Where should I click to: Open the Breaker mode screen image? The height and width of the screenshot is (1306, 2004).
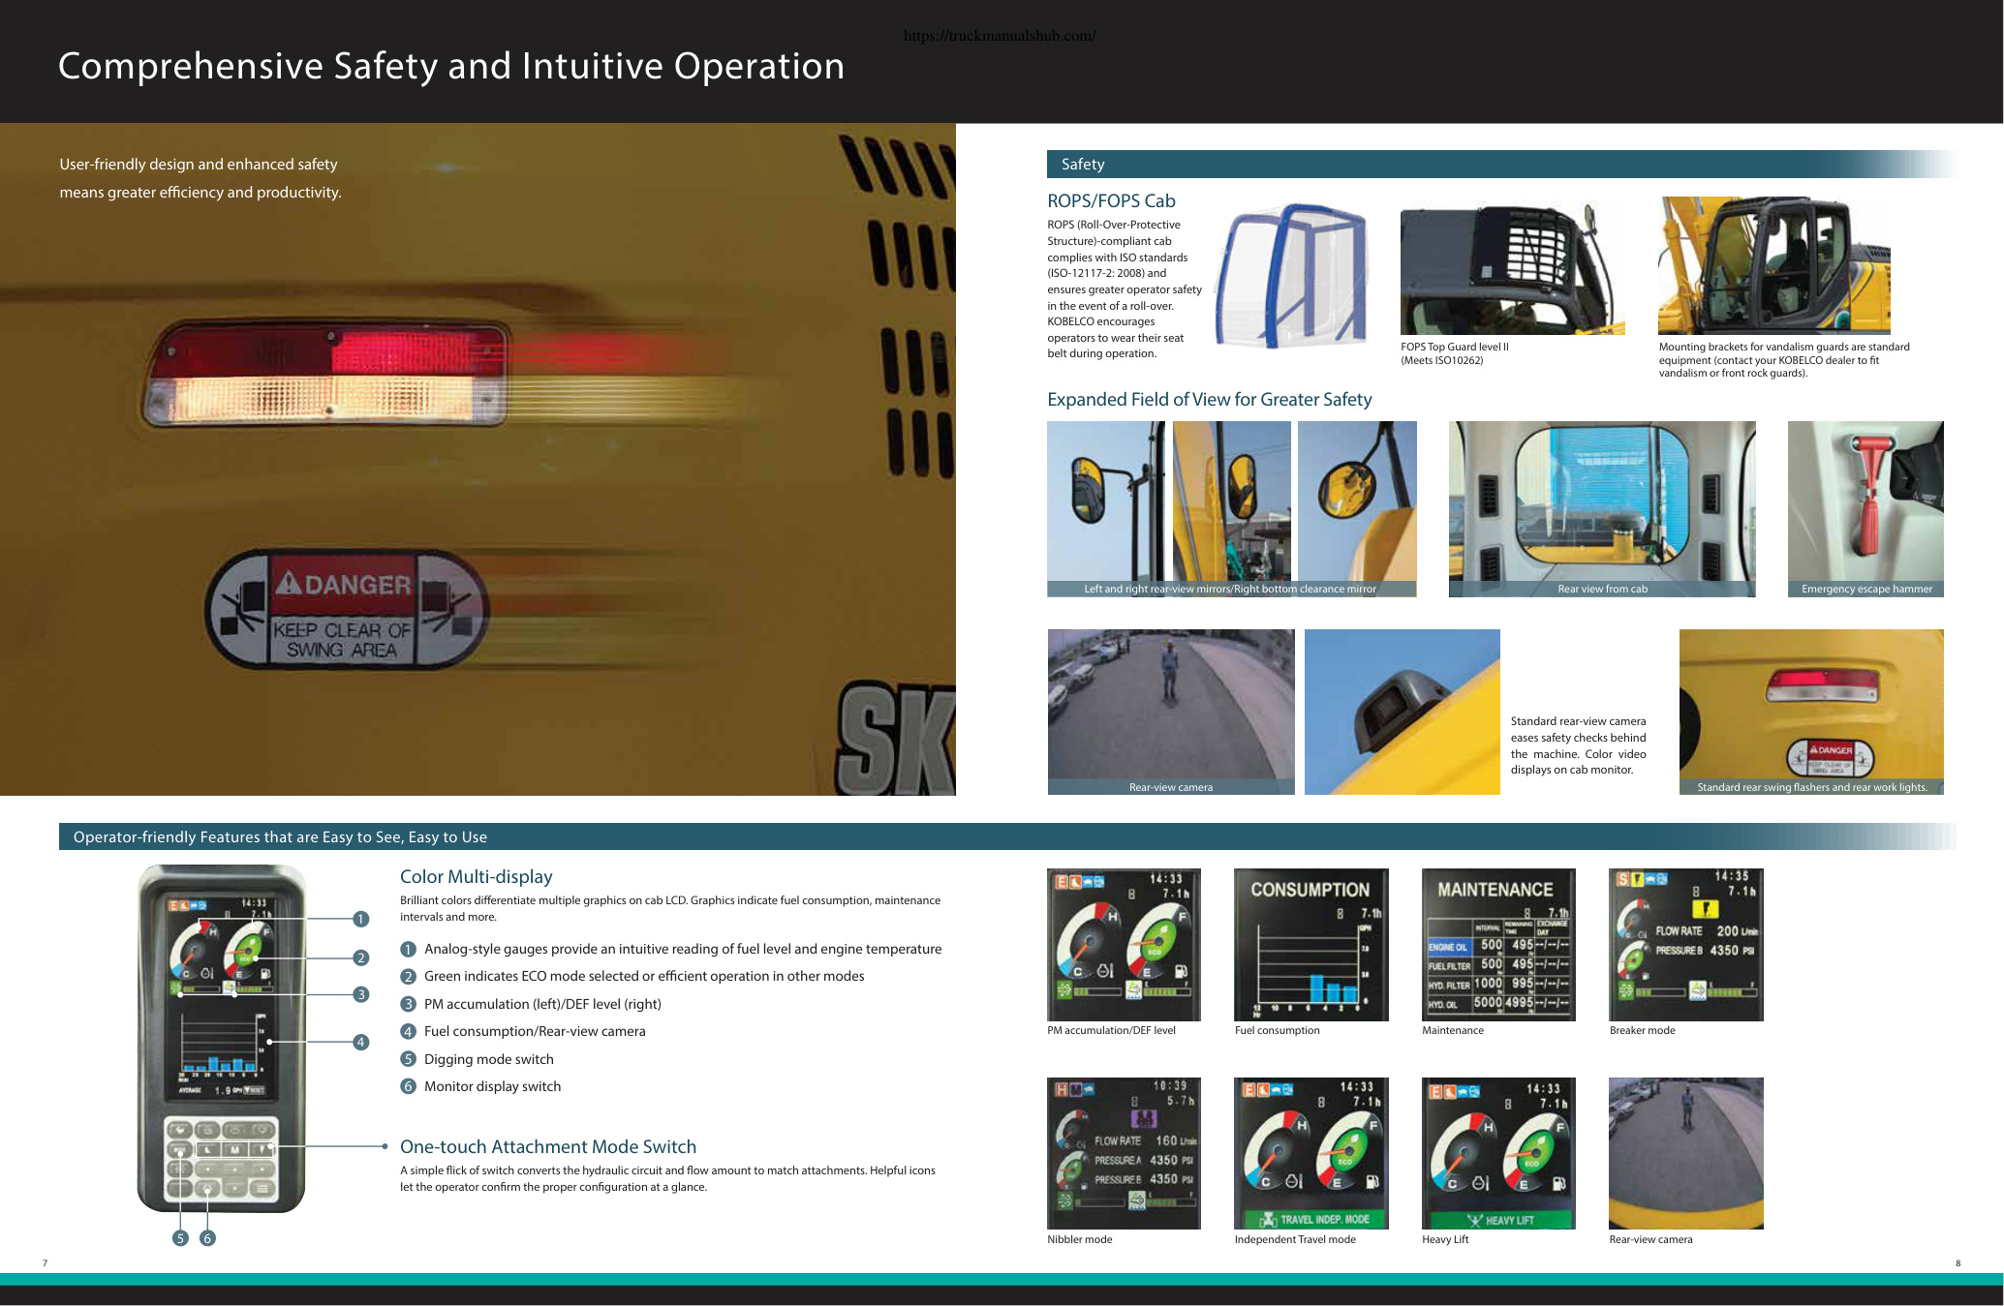(x=1686, y=945)
